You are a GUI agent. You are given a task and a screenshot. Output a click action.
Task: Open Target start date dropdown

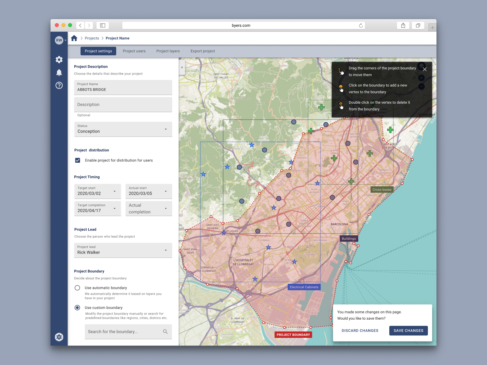click(x=97, y=191)
